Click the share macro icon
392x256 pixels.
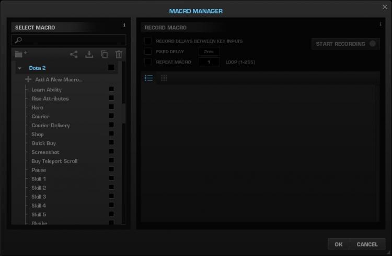click(74, 54)
